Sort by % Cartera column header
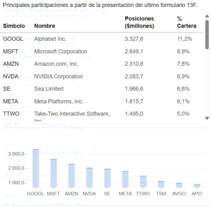The height and width of the screenshot is (207, 211). (x=187, y=22)
